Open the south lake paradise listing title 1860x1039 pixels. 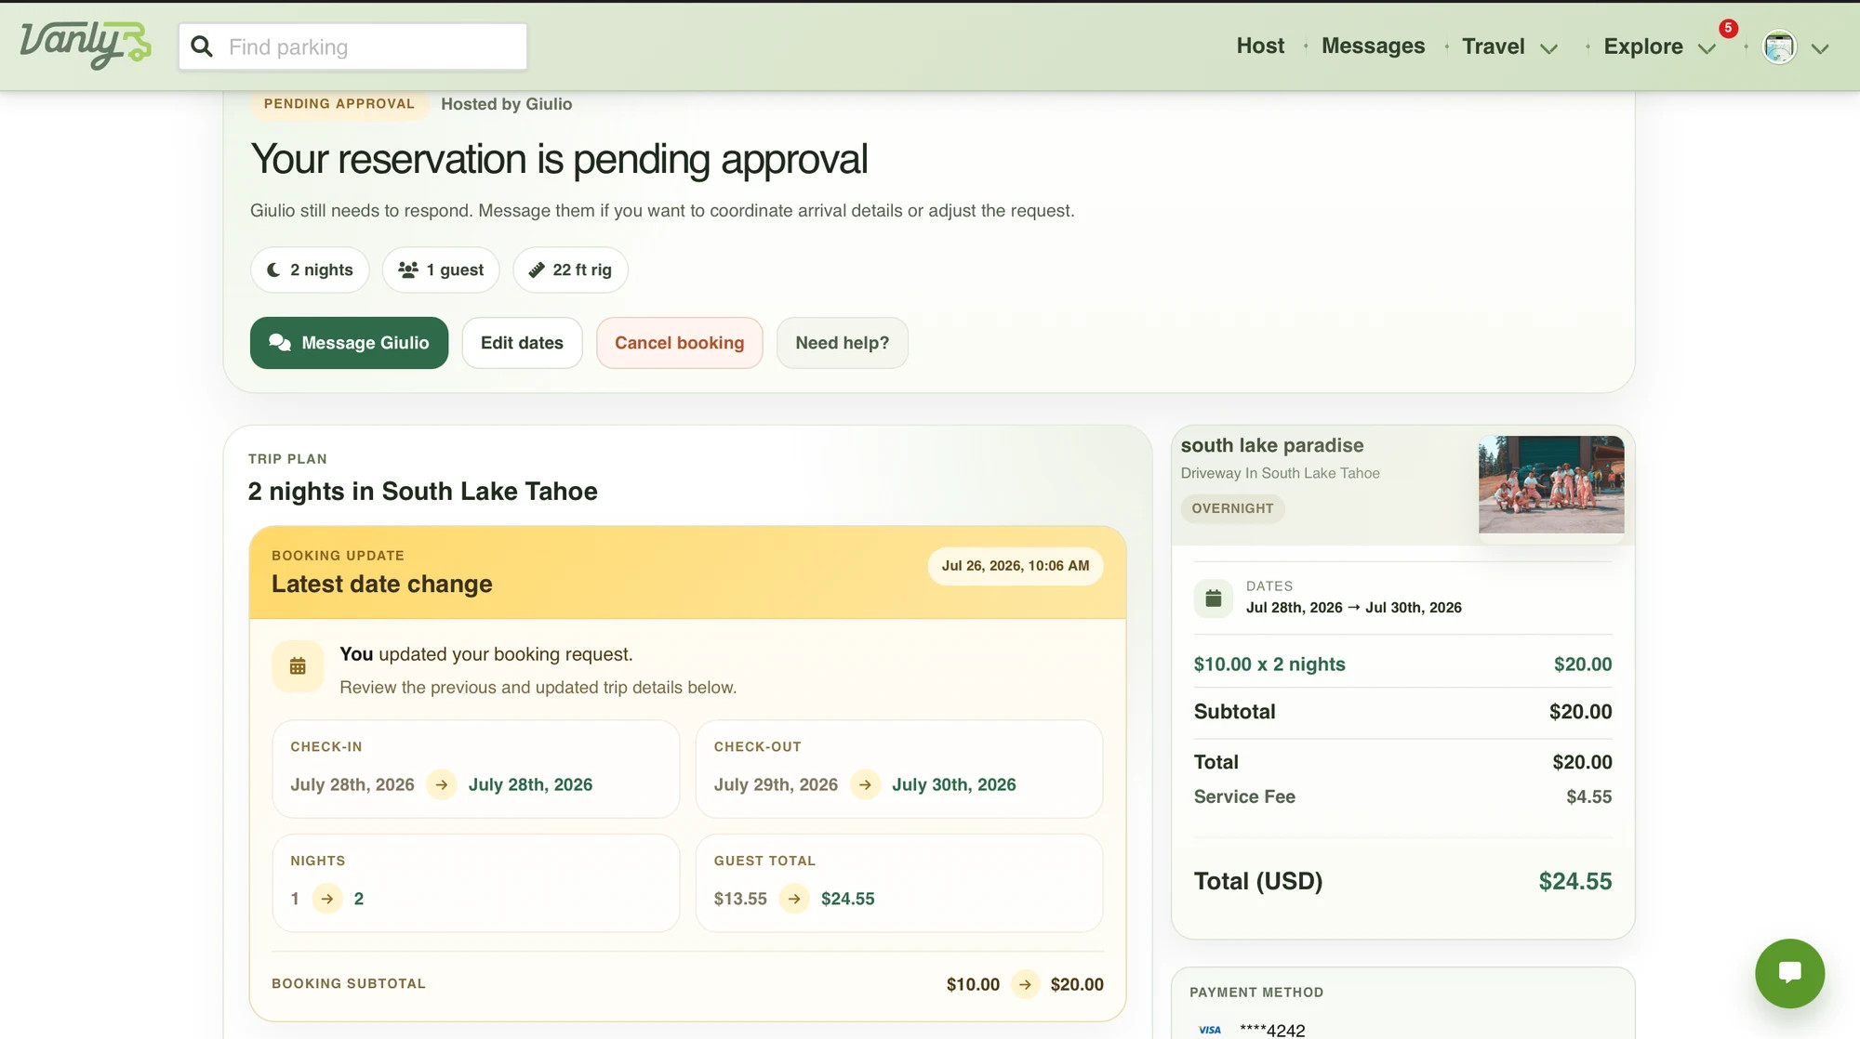1272,445
